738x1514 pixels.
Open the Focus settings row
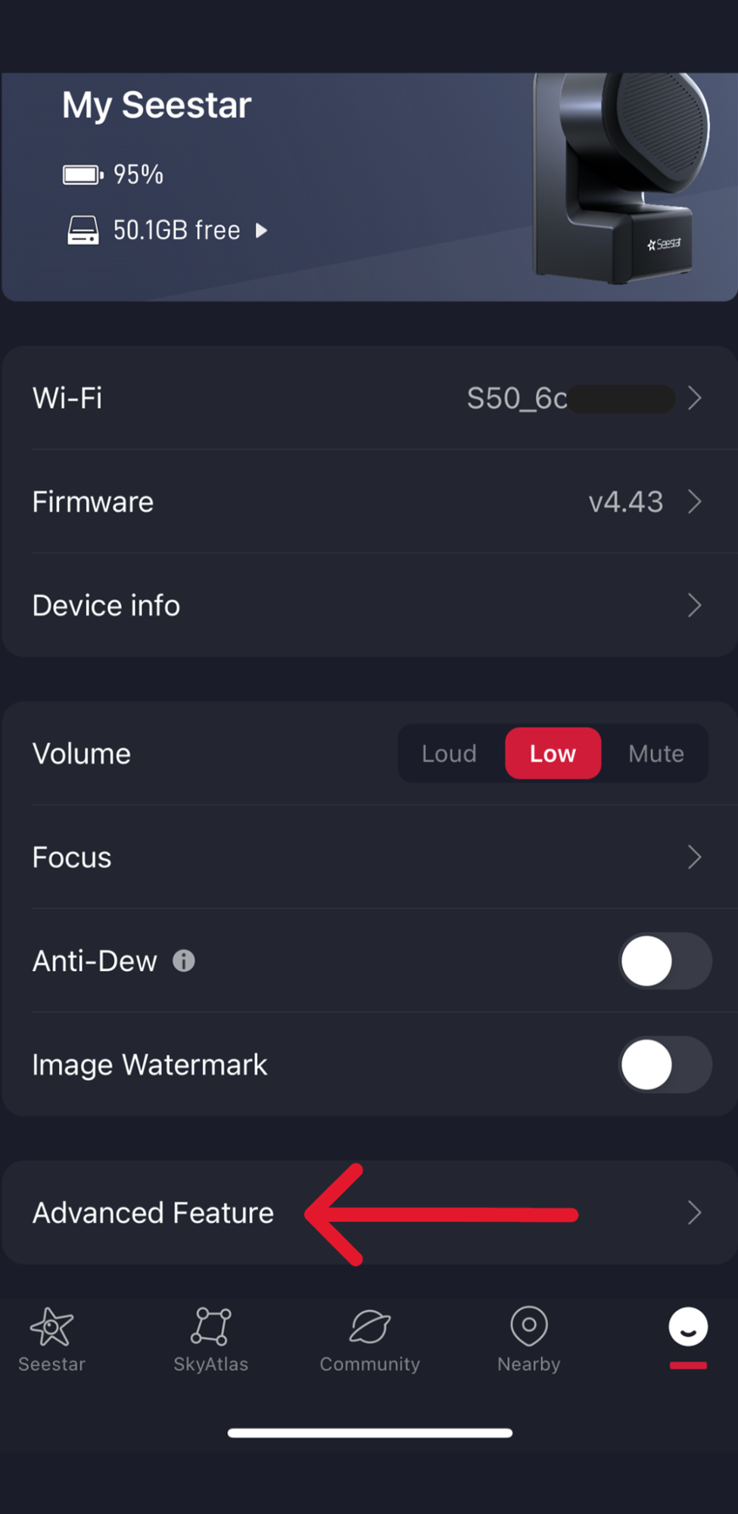[x=369, y=857]
